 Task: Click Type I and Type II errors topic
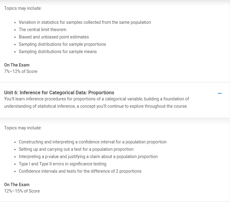click(x=63, y=164)
